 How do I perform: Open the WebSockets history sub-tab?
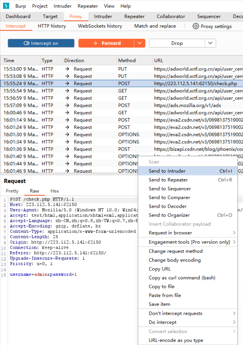click(x=100, y=26)
